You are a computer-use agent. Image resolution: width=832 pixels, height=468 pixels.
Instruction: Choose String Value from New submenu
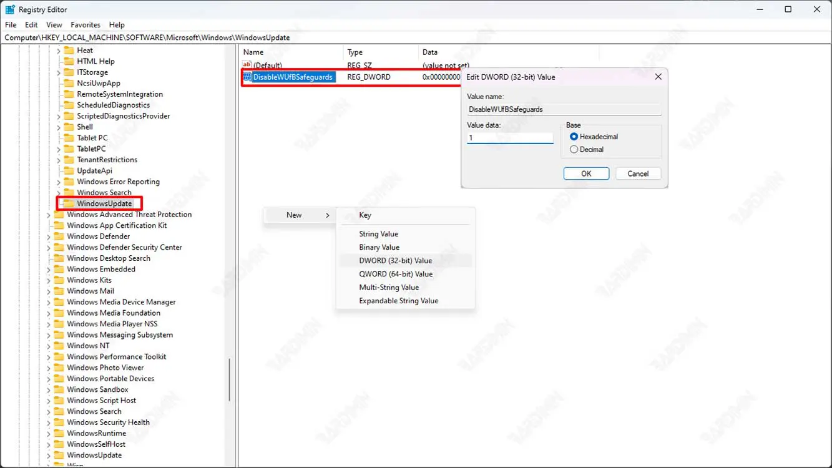[405, 234]
